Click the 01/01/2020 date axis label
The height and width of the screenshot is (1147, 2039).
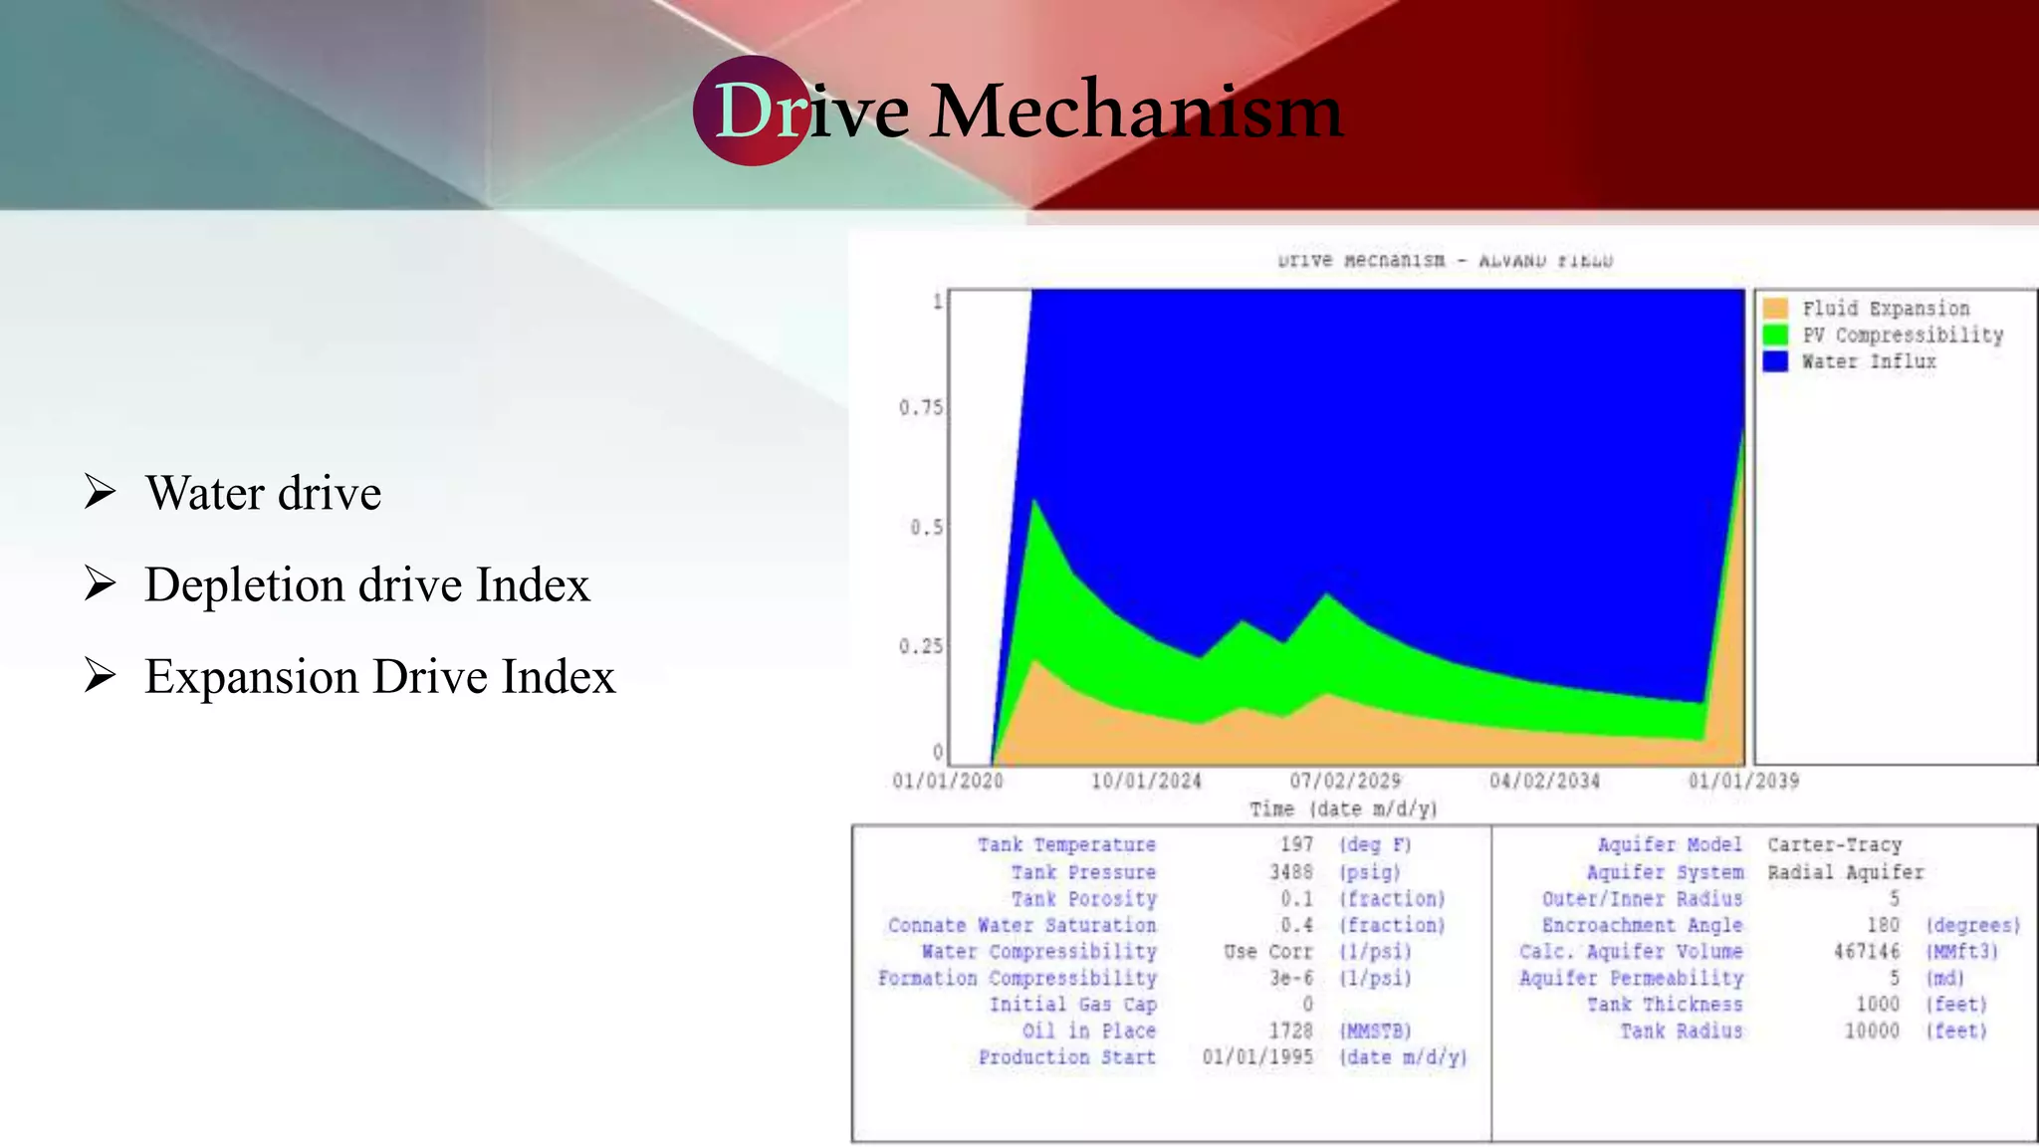coord(948,781)
